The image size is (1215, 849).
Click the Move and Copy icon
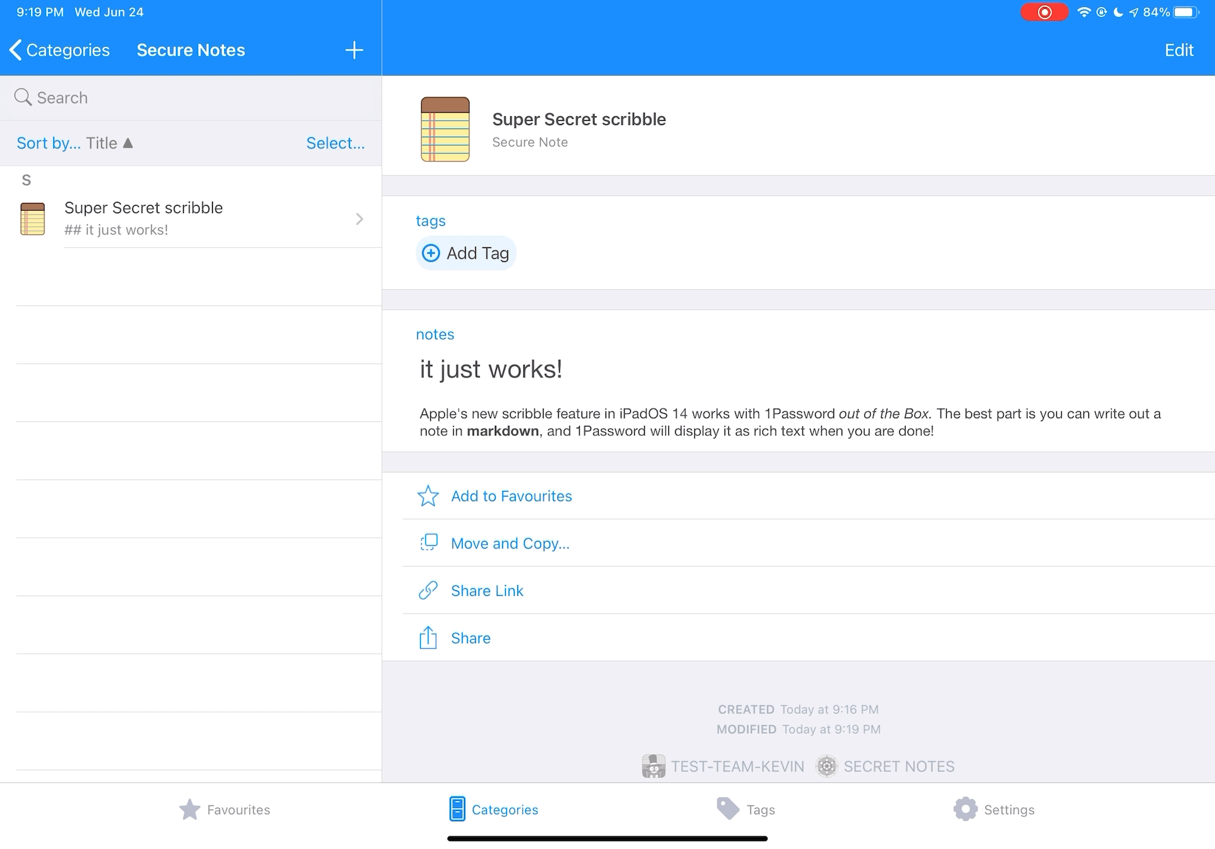(428, 543)
